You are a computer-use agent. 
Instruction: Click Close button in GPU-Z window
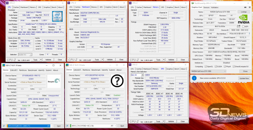[x=245, y=71]
